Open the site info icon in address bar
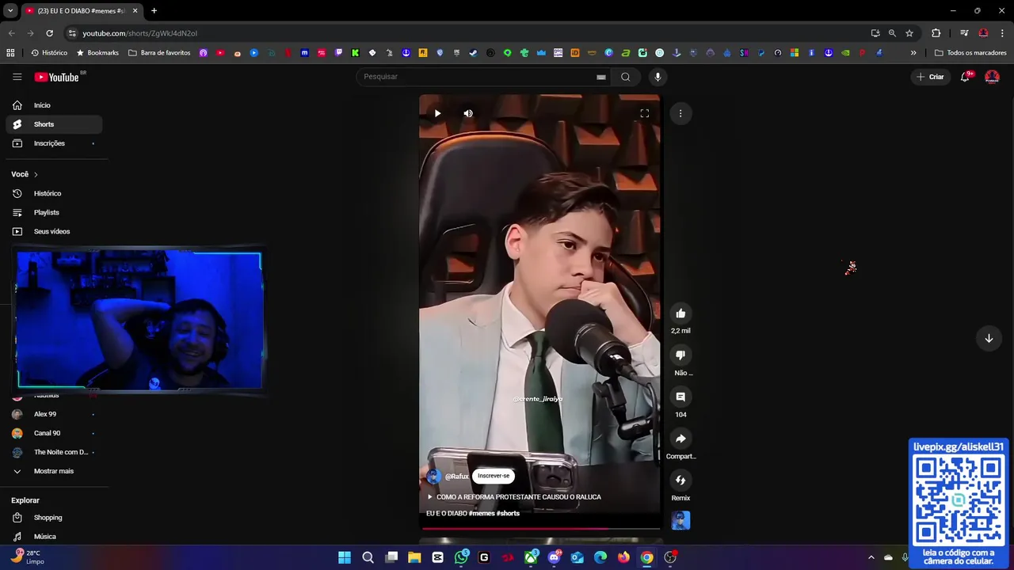 [x=72, y=33]
